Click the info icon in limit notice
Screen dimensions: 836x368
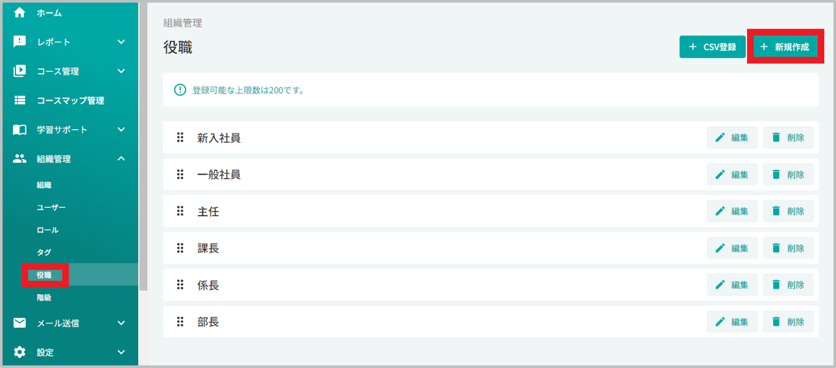(x=180, y=90)
